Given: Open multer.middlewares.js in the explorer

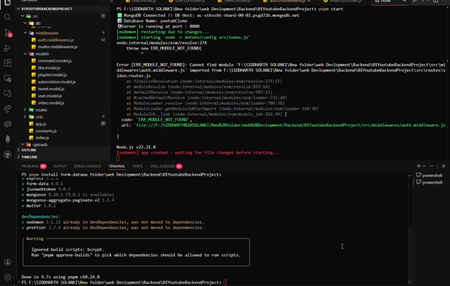Looking at the screenshot, I should (x=58, y=47).
